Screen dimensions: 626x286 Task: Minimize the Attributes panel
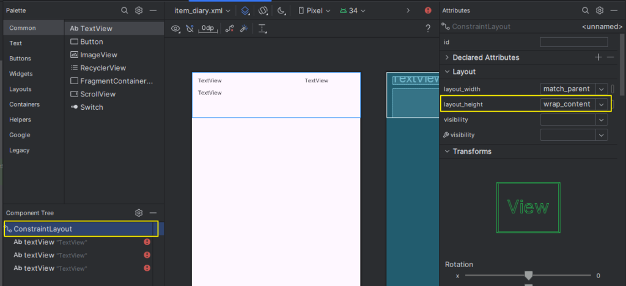(x=614, y=10)
